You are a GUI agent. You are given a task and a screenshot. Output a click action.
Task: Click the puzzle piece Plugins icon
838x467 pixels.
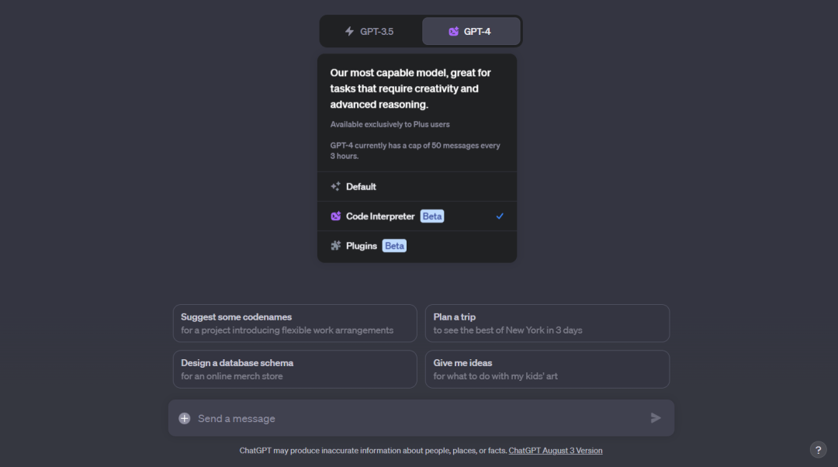336,246
